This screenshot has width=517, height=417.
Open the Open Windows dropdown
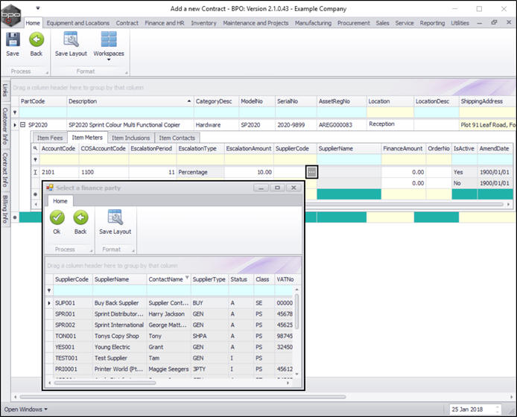(25, 409)
